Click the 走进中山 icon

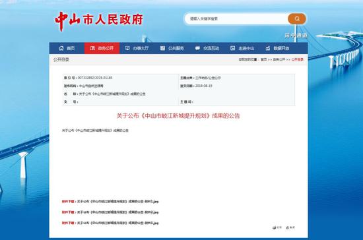coord(233,48)
